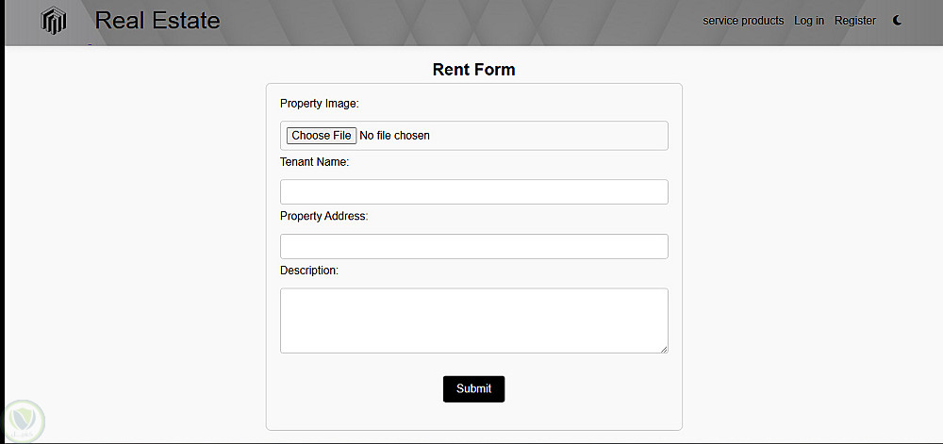Focus the Tenant Name text field
Image resolution: width=943 pixels, height=444 pixels.
[473, 192]
